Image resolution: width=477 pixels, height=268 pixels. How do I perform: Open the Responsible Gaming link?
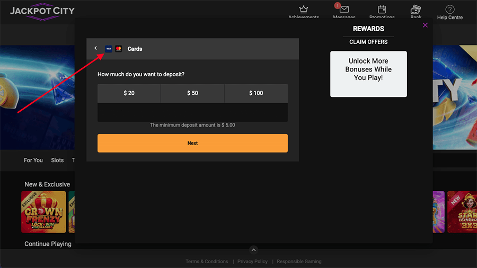299,261
